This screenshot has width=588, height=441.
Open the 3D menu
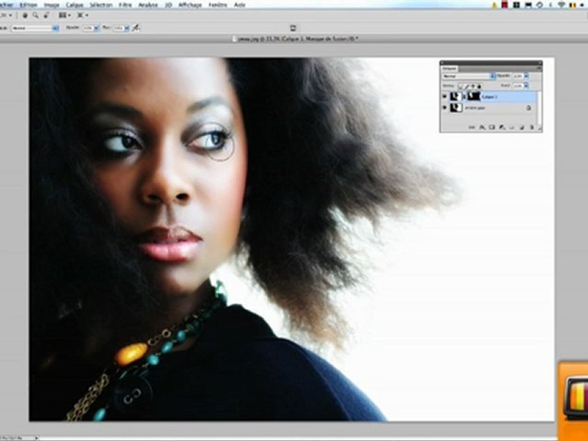[168, 5]
